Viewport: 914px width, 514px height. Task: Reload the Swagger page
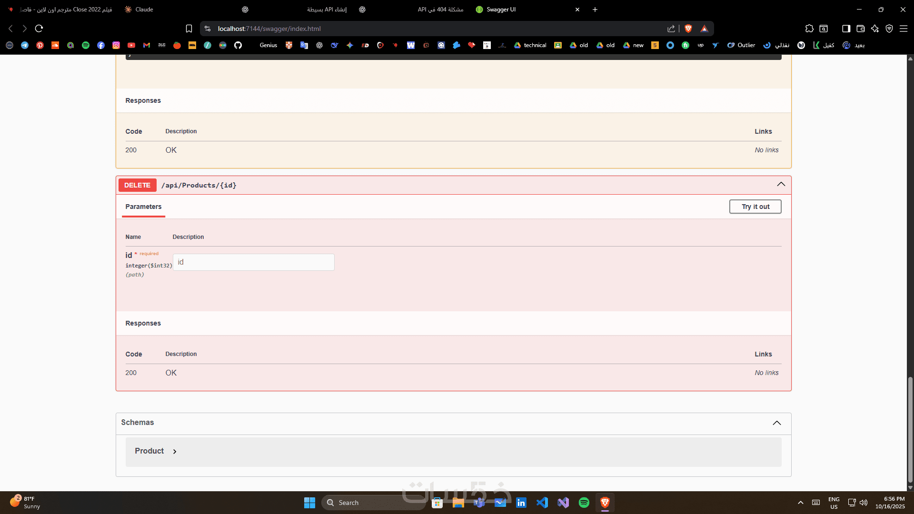click(39, 29)
